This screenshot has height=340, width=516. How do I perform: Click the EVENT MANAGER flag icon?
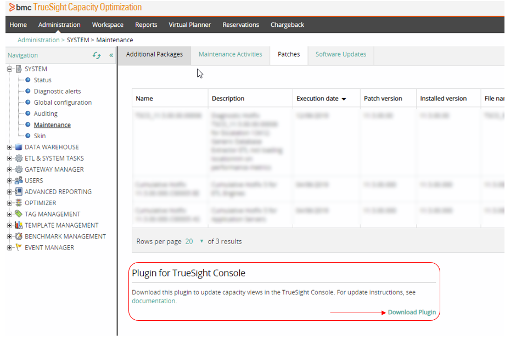click(19, 247)
